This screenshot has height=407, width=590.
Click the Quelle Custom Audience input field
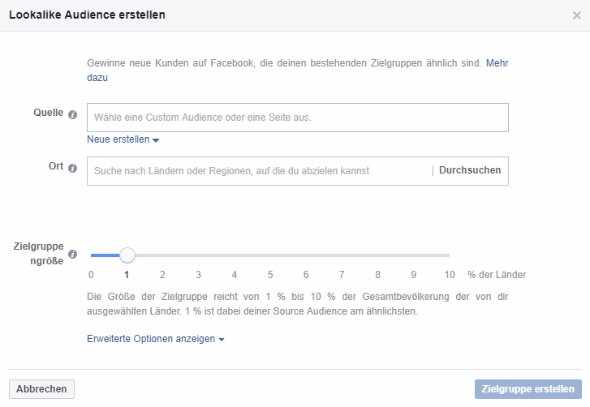click(297, 118)
